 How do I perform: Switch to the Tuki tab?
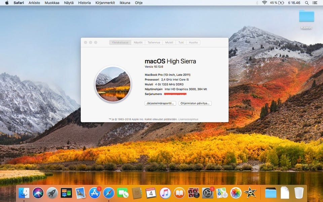tap(181, 42)
